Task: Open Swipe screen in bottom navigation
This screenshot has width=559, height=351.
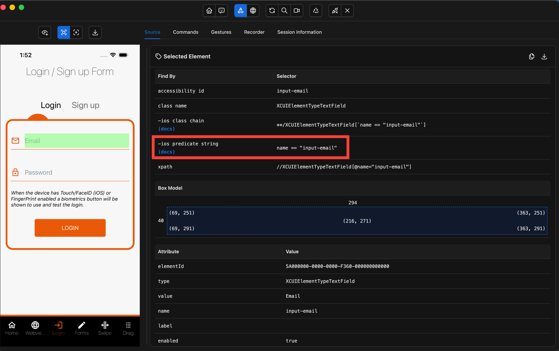Action: (105, 328)
